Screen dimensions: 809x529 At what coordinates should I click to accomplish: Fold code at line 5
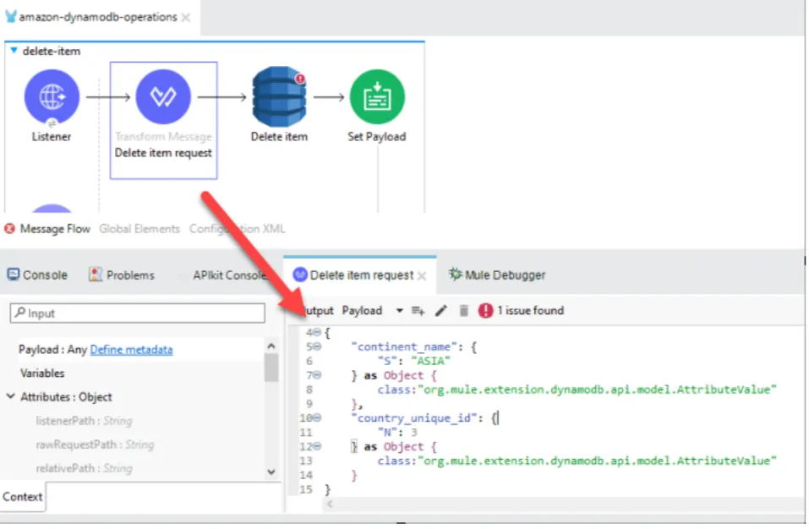tap(317, 347)
